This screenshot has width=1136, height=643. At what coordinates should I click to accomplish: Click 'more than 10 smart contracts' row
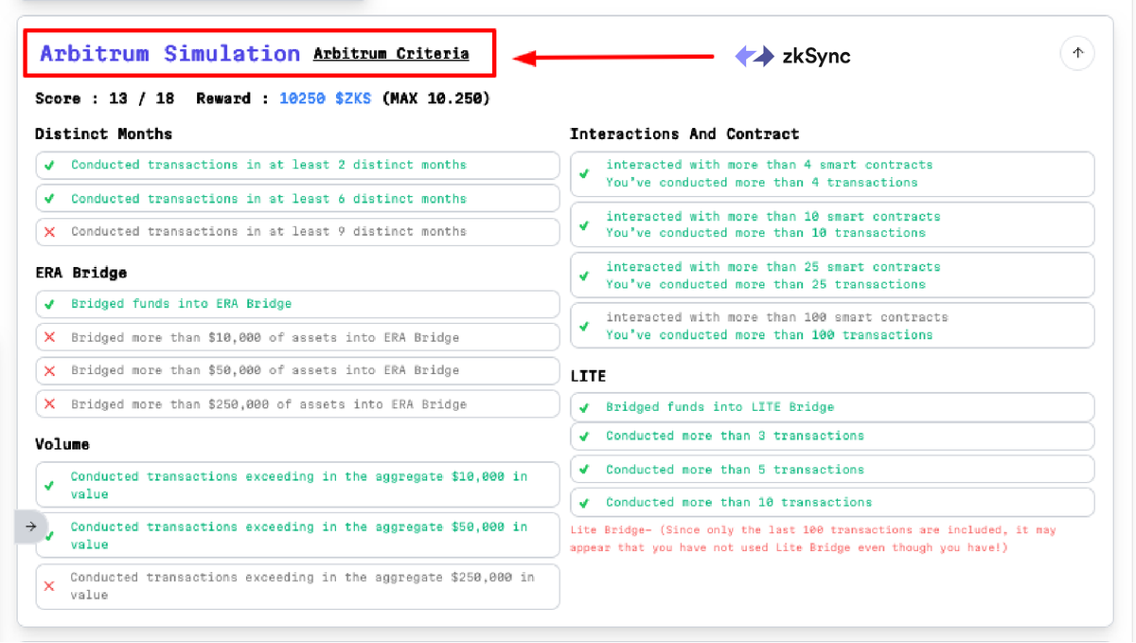[x=832, y=224]
